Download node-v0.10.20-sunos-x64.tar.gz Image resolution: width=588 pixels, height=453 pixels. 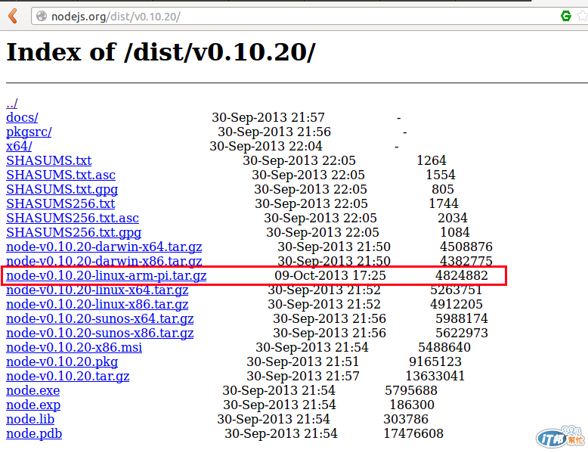point(100,318)
